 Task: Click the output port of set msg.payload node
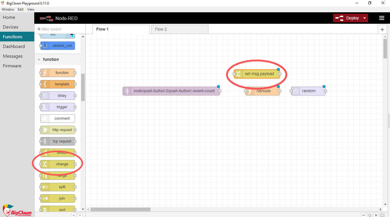(x=280, y=74)
